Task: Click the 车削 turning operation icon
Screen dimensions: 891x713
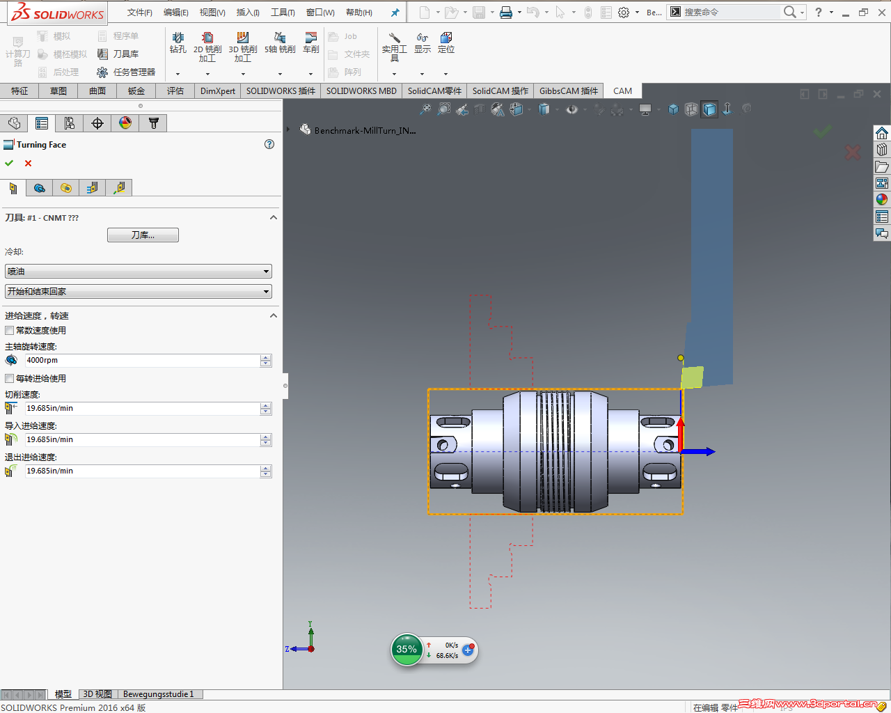Action: pyautogui.click(x=310, y=42)
